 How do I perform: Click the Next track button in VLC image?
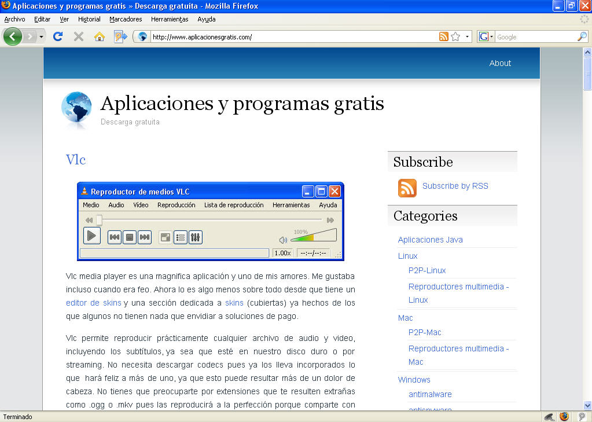pyautogui.click(x=145, y=237)
